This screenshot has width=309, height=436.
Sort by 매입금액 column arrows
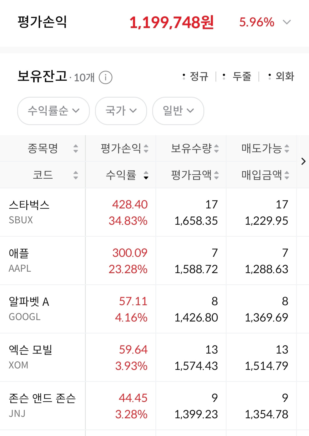click(x=287, y=175)
